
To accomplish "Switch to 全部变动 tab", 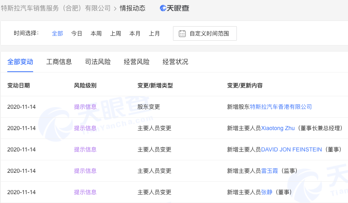I will tap(20, 62).
